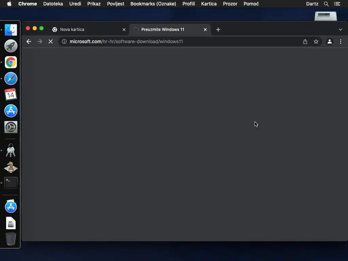View site information icon in address bar
The image size is (348, 261).
pyautogui.click(x=64, y=41)
